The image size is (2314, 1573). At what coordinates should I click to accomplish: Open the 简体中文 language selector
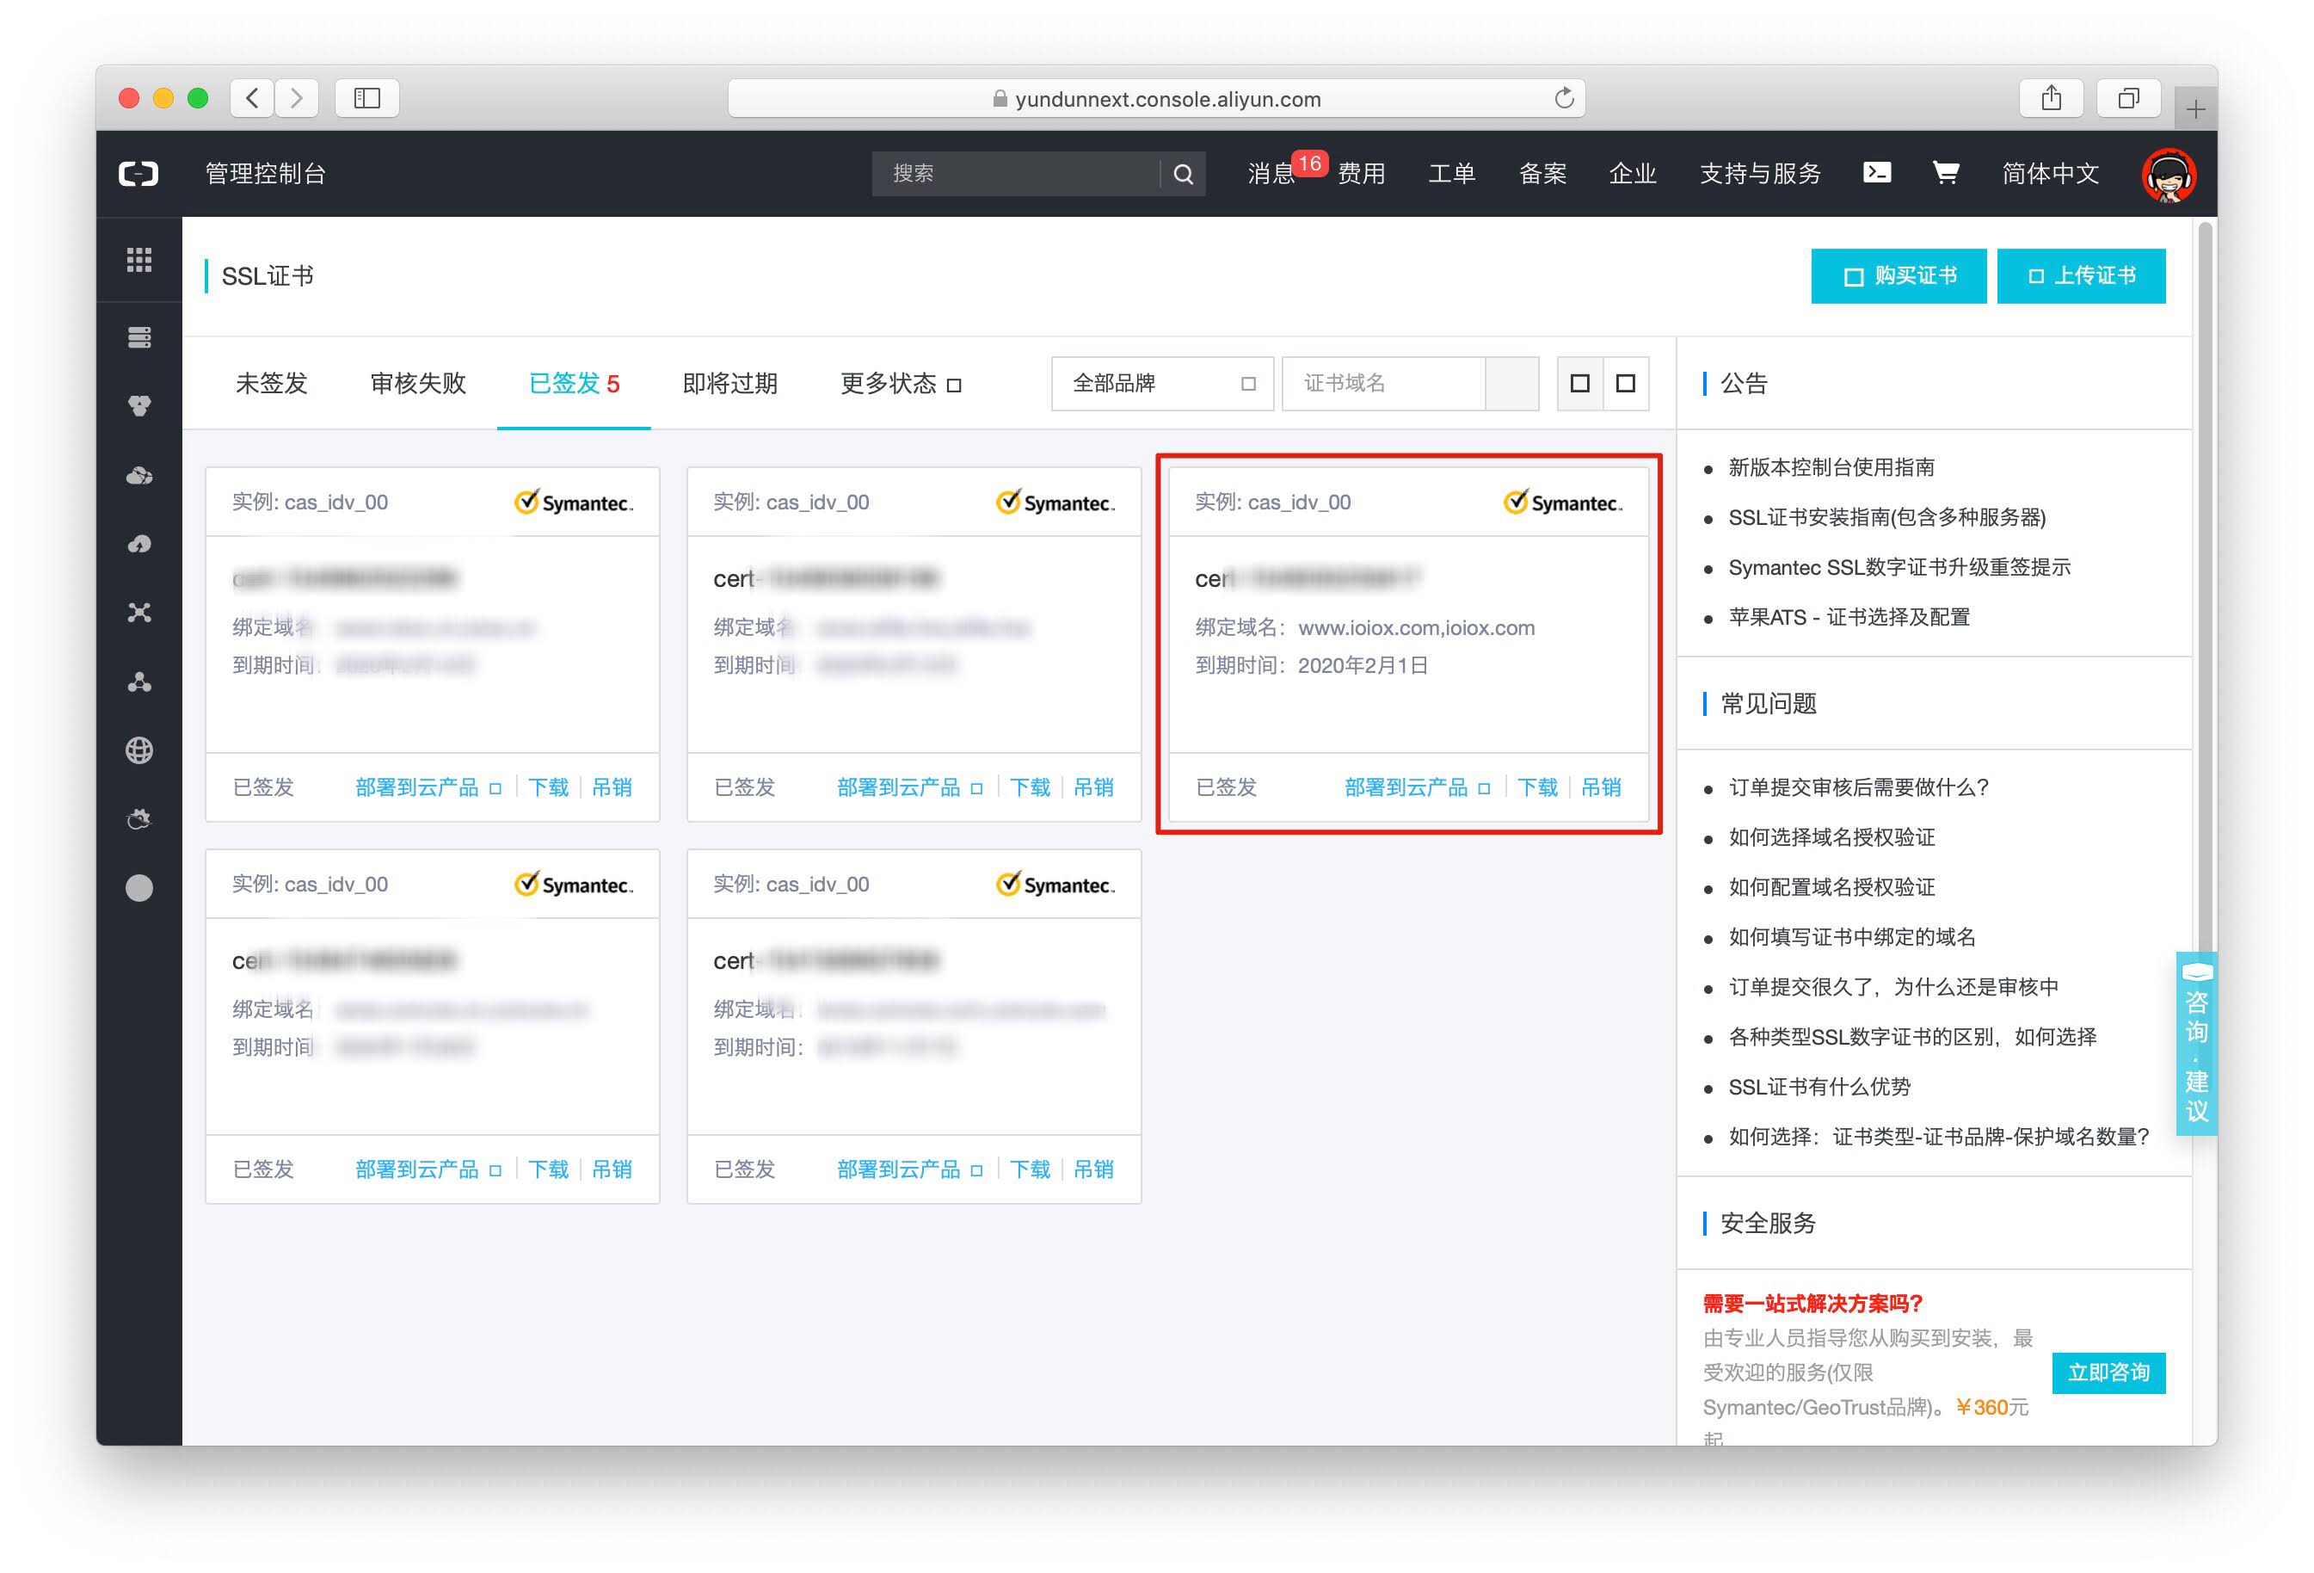(2050, 173)
